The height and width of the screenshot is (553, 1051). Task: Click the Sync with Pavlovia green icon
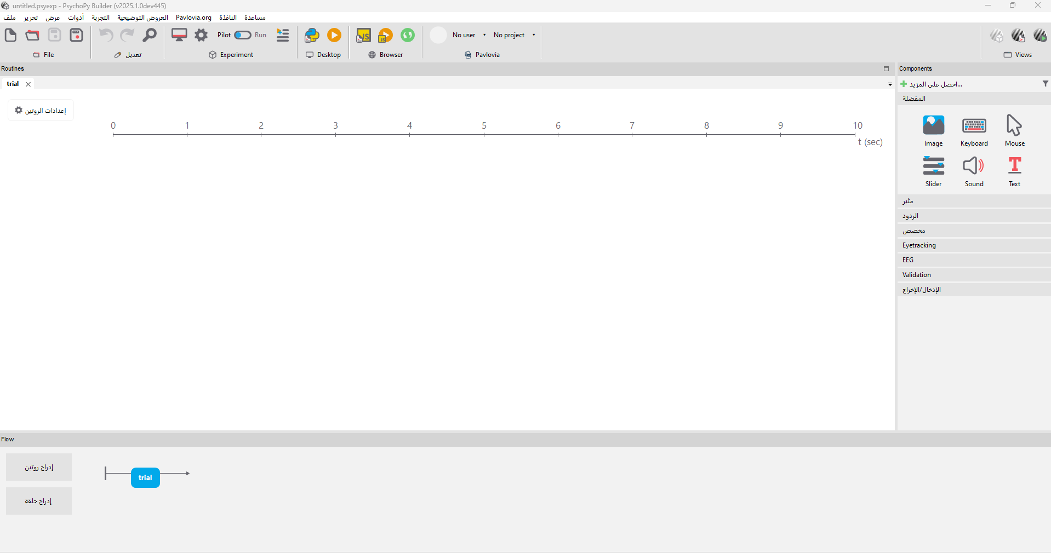(x=407, y=36)
